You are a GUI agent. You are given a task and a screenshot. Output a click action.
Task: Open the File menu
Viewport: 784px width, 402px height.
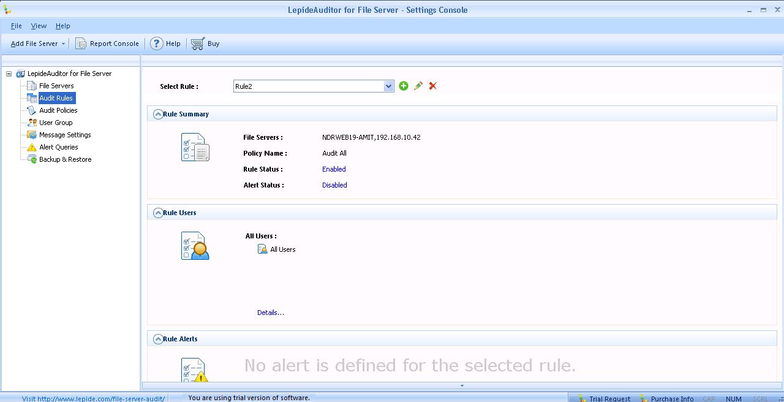[x=17, y=26]
